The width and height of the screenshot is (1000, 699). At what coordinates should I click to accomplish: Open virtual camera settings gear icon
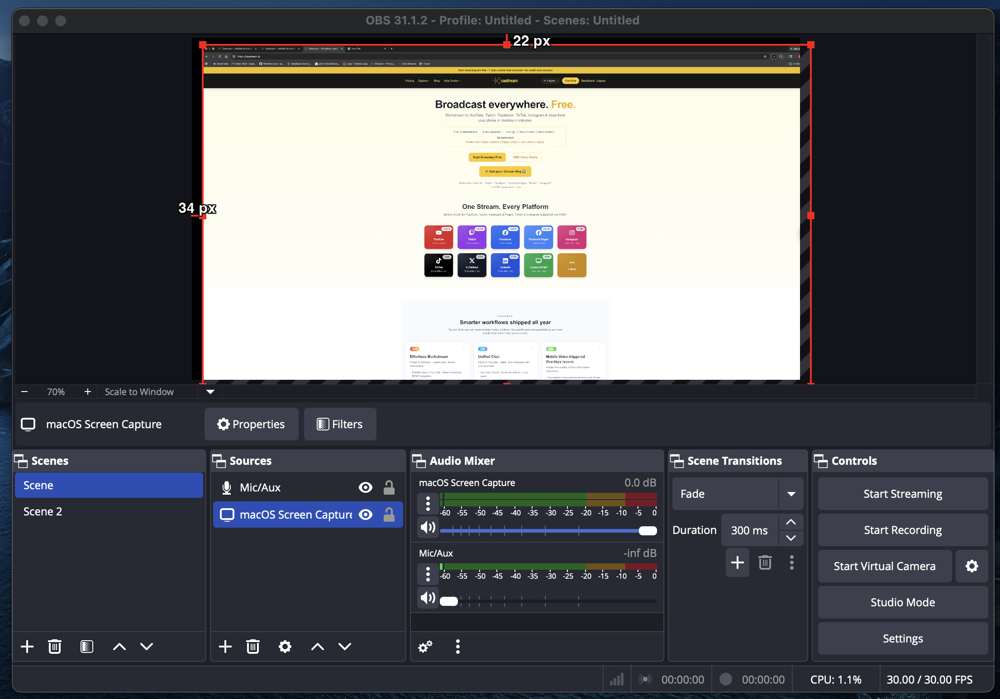971,566
